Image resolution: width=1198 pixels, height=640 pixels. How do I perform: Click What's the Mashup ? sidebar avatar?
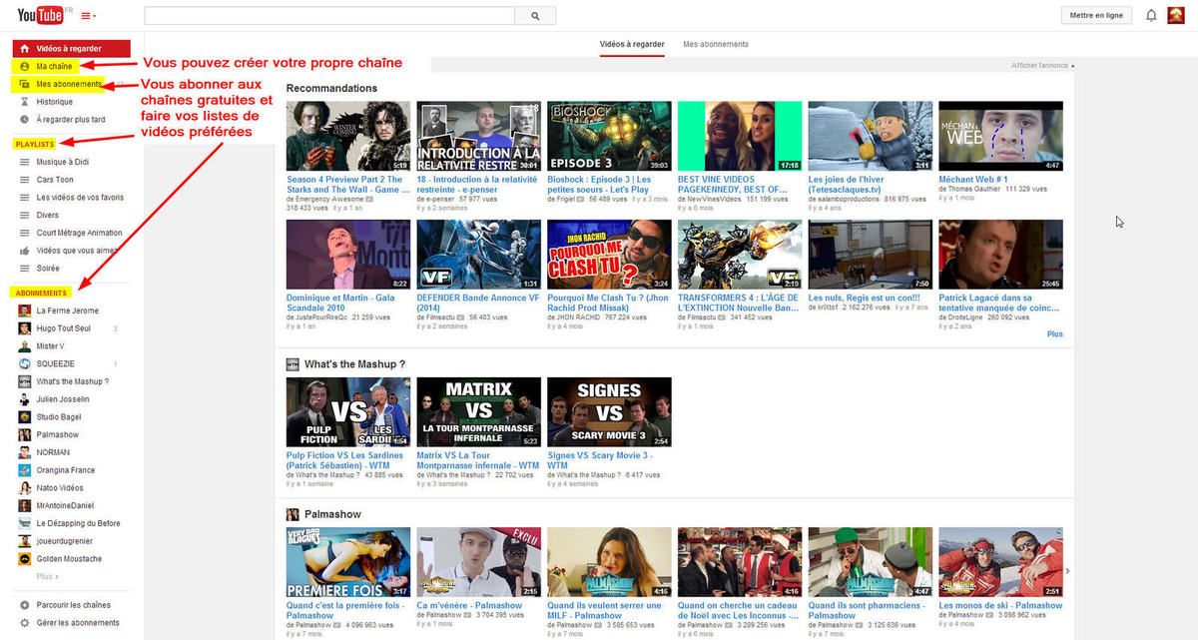pos(25,381)
